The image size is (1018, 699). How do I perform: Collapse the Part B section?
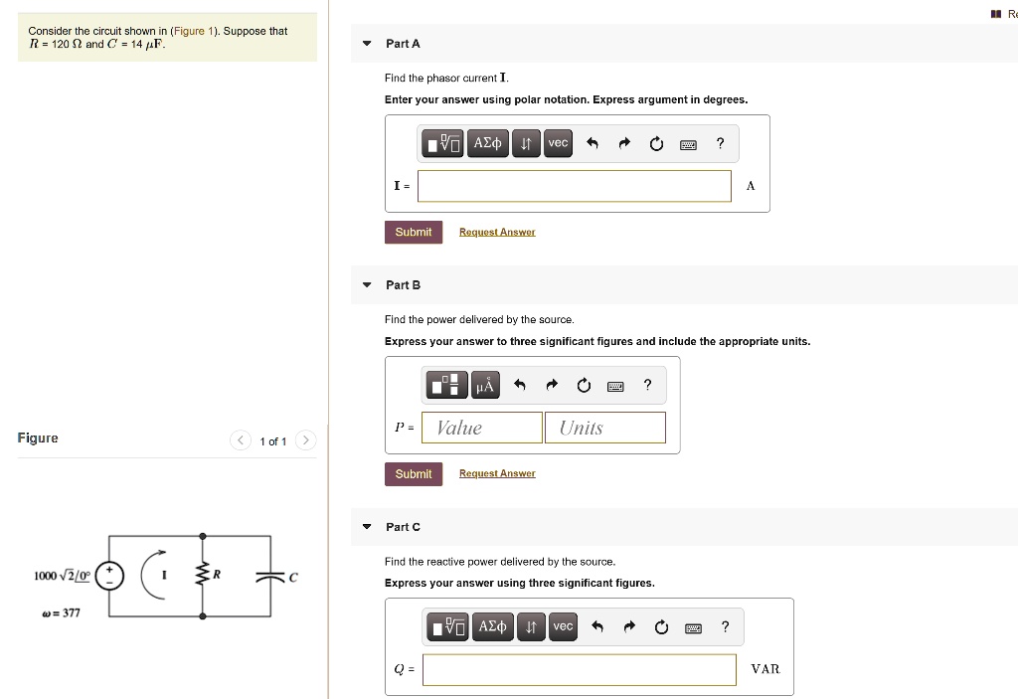pos(367,285)
